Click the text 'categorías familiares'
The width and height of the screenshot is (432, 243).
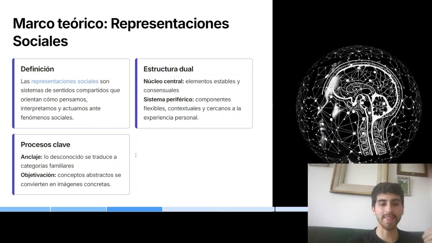[x=47, y=166]
